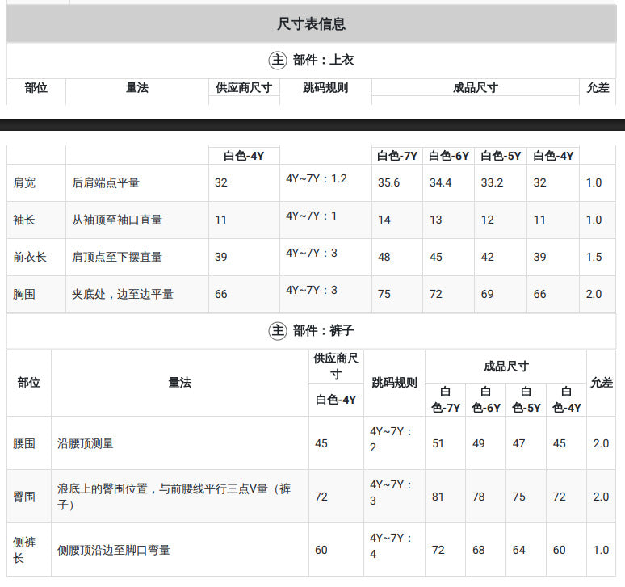Click the 部件：裤子 section title
The image size is (625, 587).
click(x=323, y=331)
